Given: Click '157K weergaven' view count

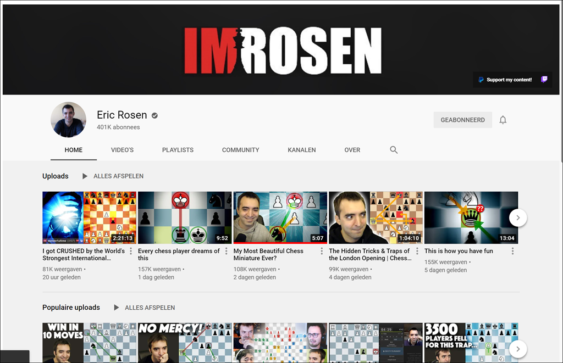Looking at the screenshot, I should [x=159, y=269].
